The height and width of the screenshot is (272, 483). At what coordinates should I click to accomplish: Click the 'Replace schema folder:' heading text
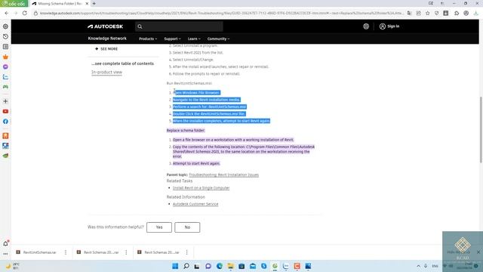(186, 131)
